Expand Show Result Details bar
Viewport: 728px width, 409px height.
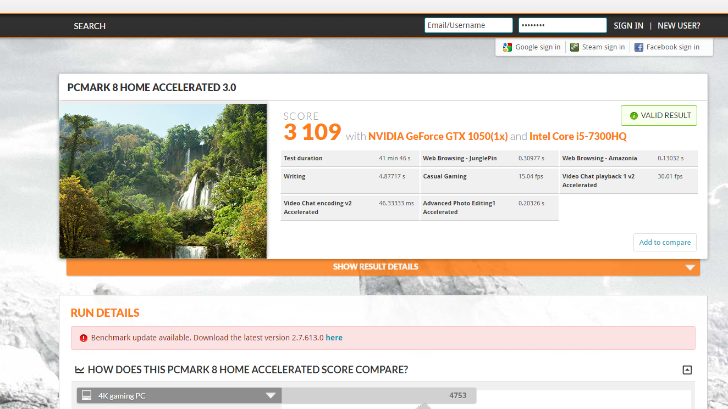pyautogui.click(x=383, y=267)
